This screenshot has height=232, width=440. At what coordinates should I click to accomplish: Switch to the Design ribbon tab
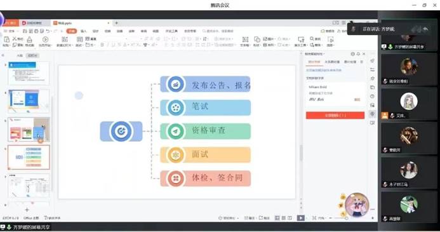click(x=96, y=31)
